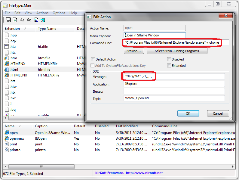239x180 pixels.
Task: Tick the Extended checkbox
Action: tap(169, 65)
